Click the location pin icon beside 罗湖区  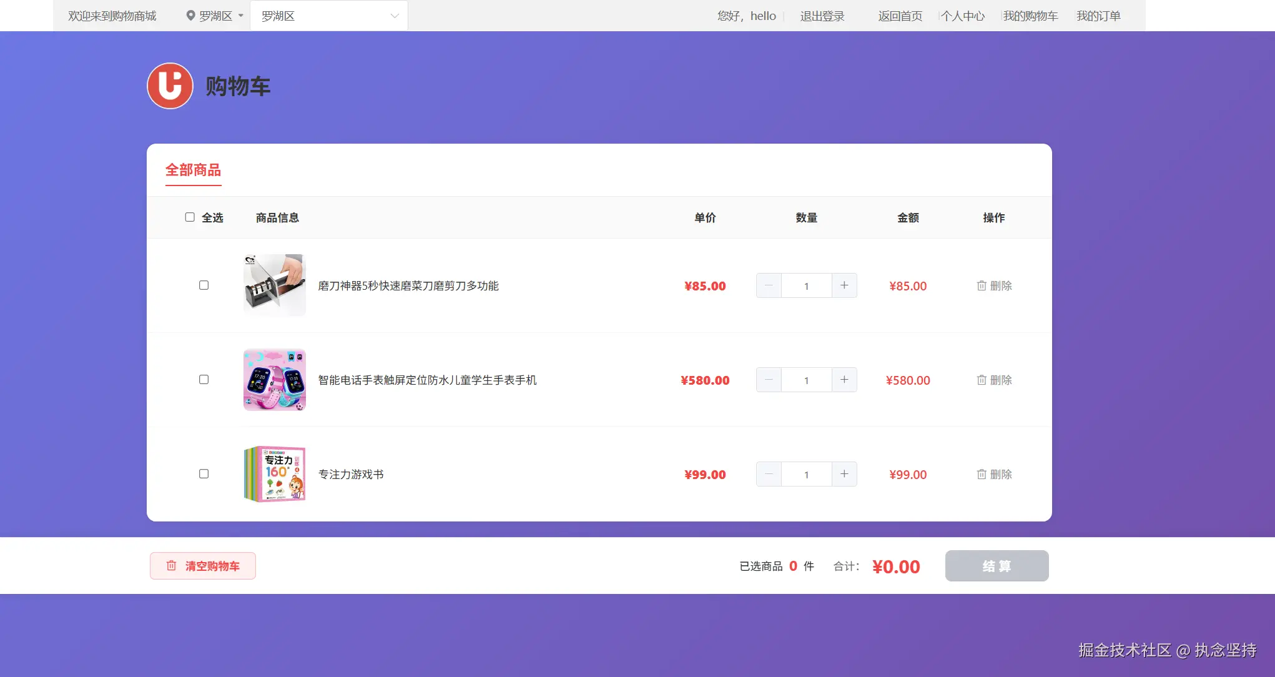pos(190,16)
